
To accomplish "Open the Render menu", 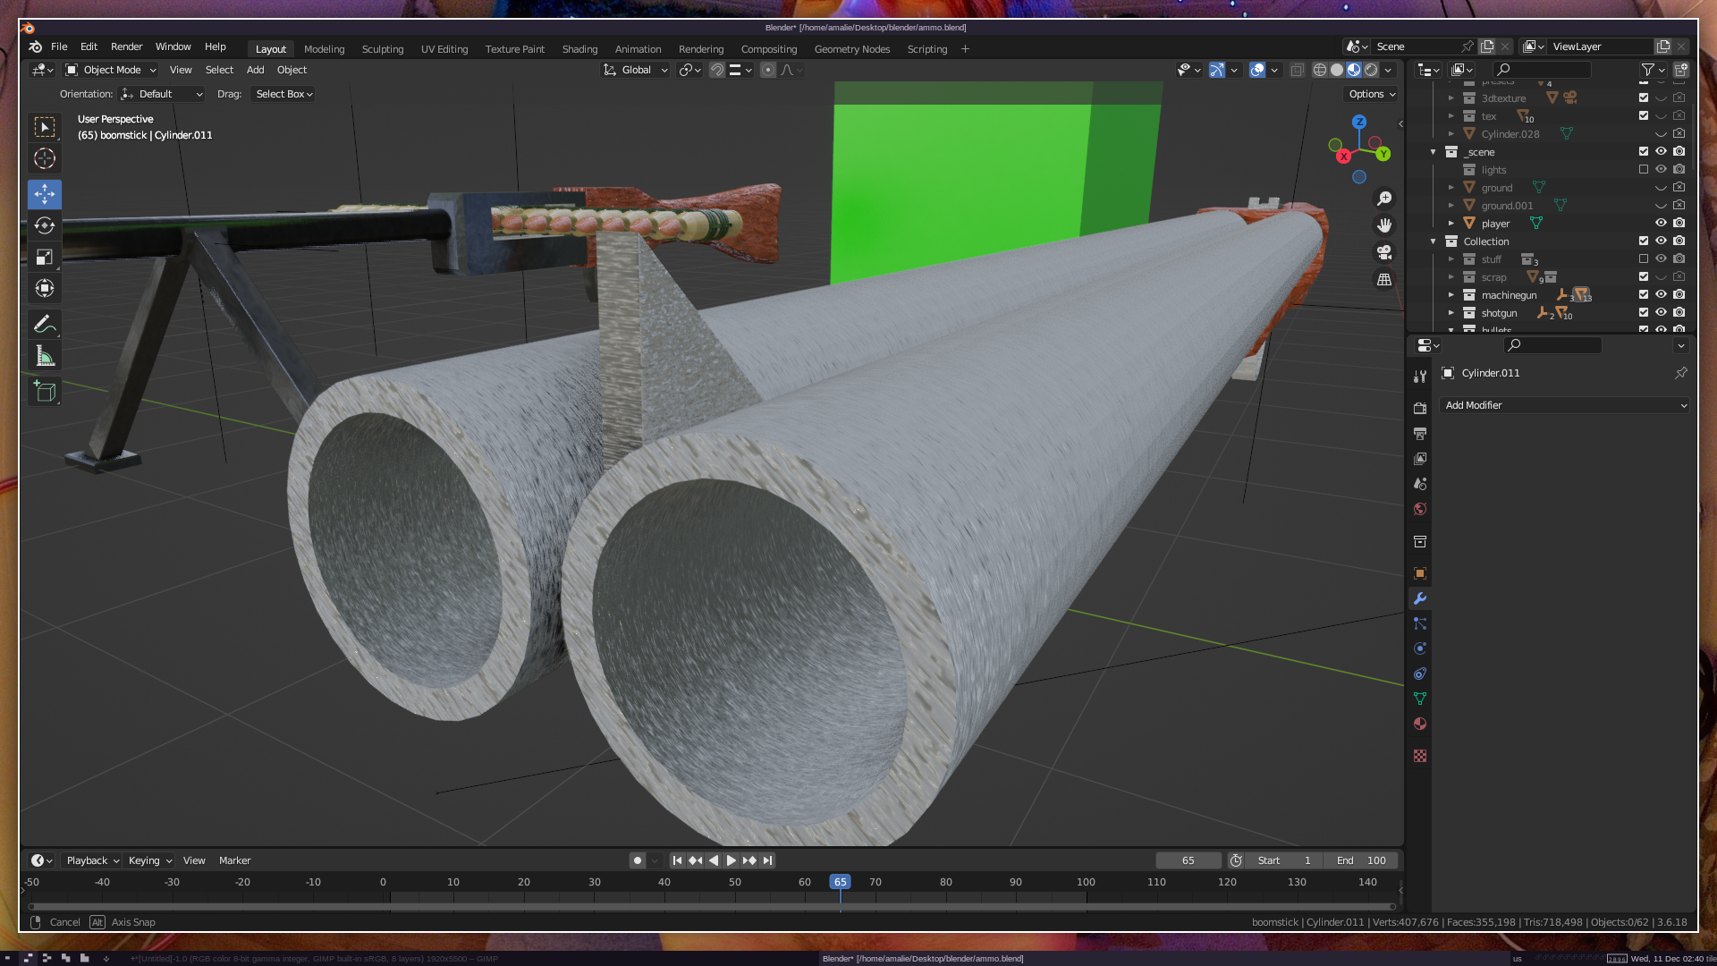I will click(x=126, y=47).
